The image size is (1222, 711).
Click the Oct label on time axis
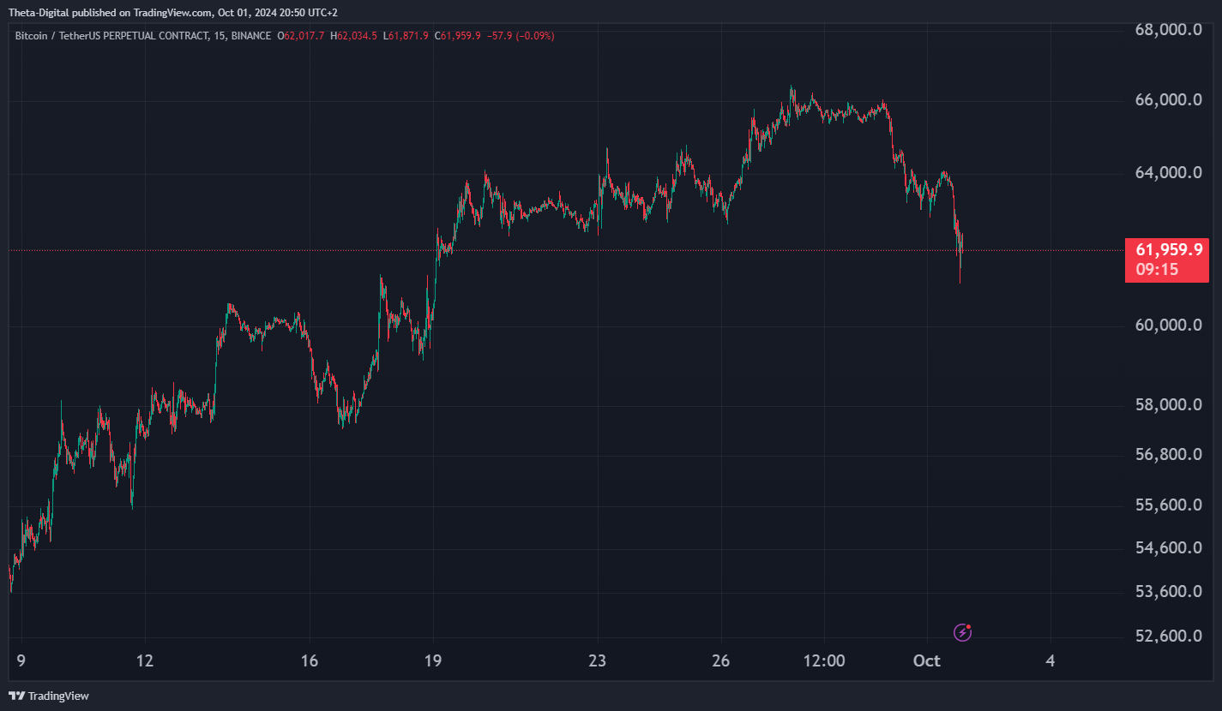[x=927, y=660]
